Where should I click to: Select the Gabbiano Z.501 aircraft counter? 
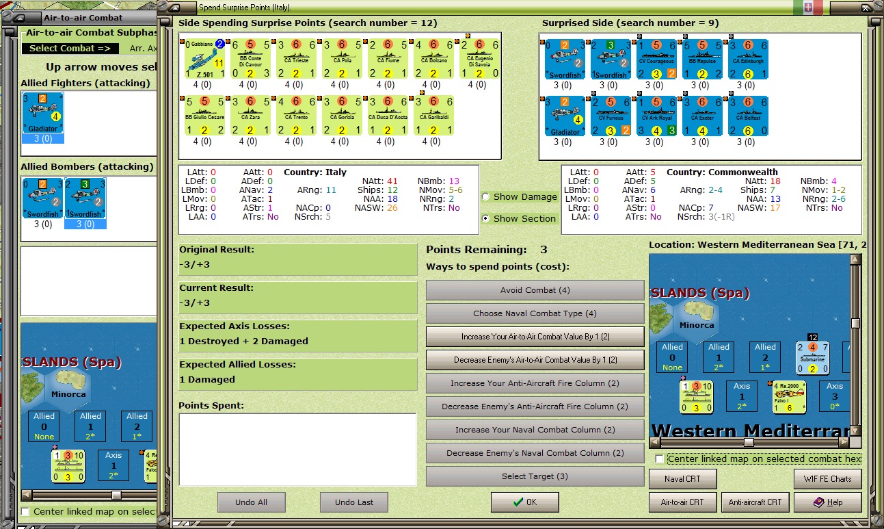[x=205, y=58]
